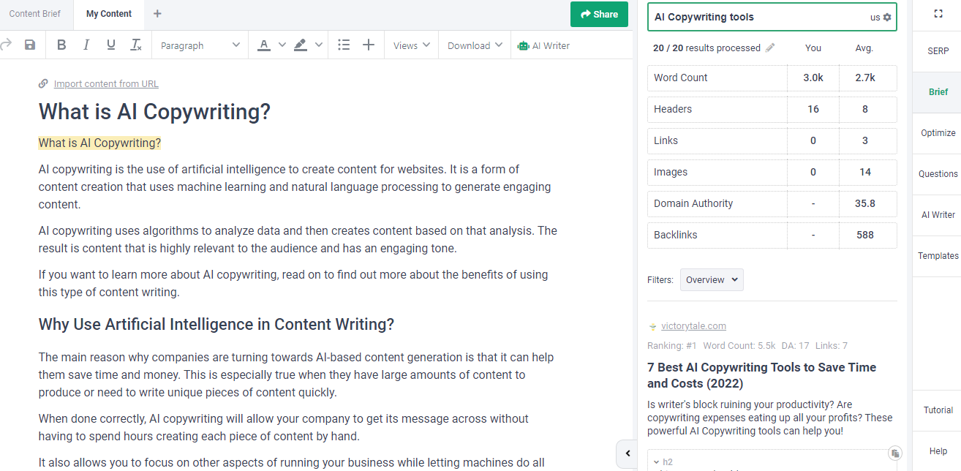The width and height of the screenshot is (961, 471).
Task: Open the Views dropdown
Action: [x=412, y=45]
